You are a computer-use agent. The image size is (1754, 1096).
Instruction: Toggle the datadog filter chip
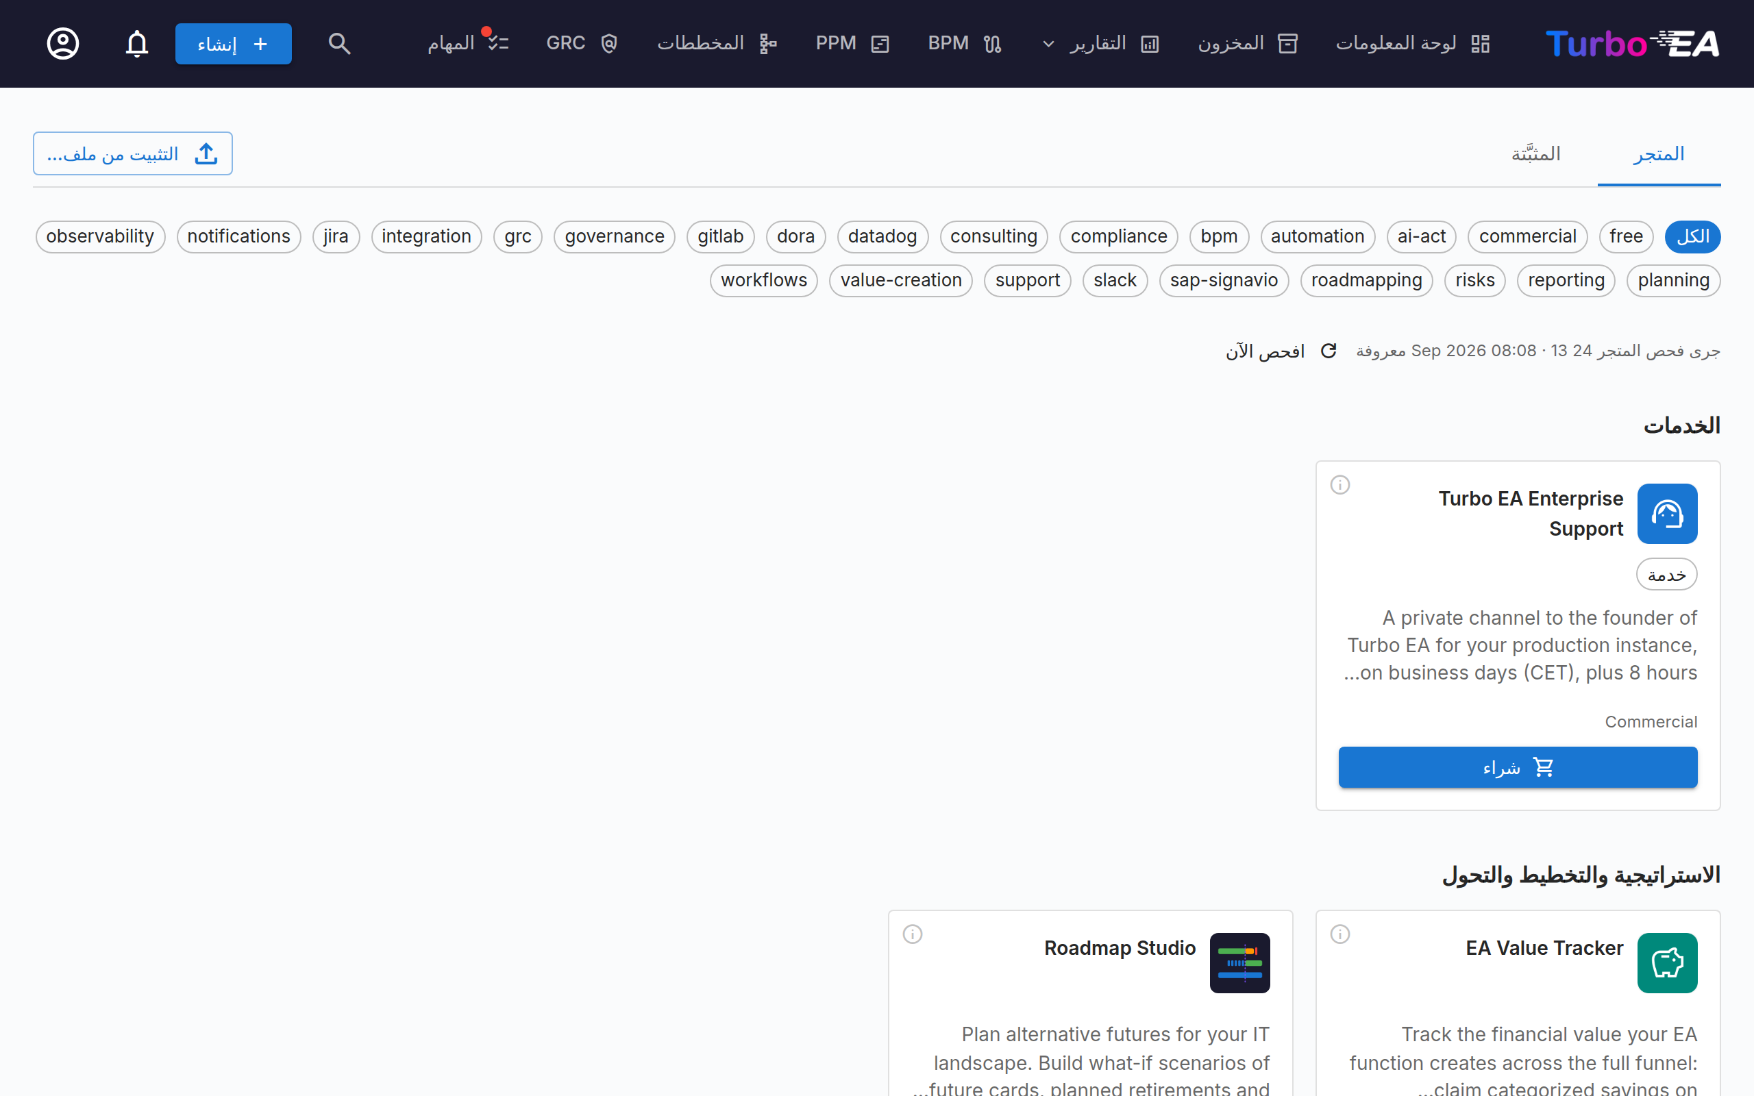coord(882,237)
